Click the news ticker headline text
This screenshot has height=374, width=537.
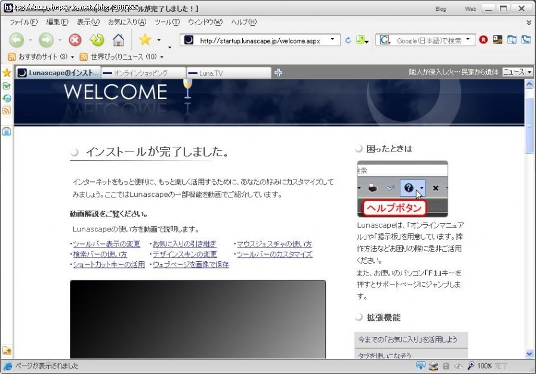453,72
